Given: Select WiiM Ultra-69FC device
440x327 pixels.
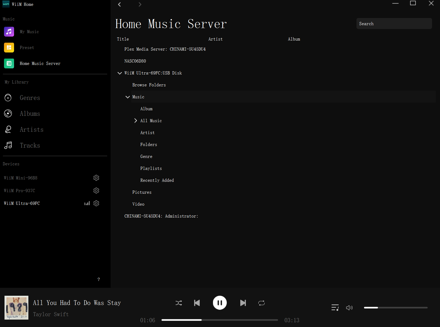Looking at the screenshot, I should [22, 203].
